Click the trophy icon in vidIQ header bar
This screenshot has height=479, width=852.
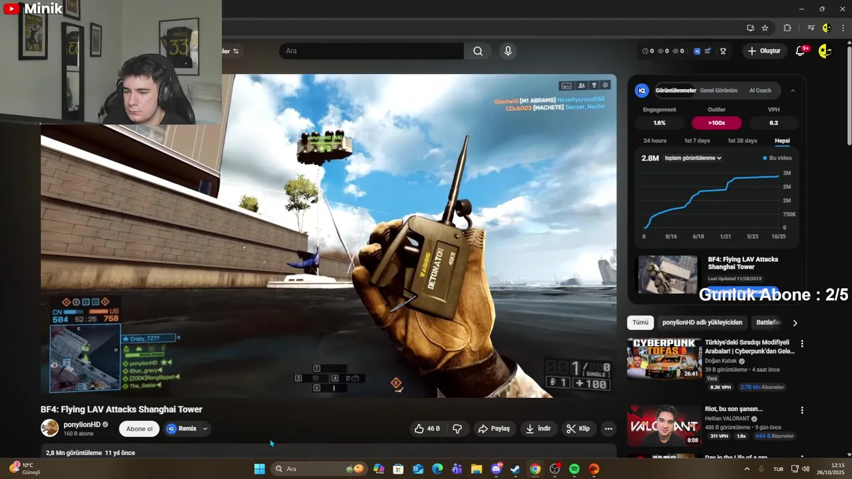pyautogui.click(x=723, y=51)
